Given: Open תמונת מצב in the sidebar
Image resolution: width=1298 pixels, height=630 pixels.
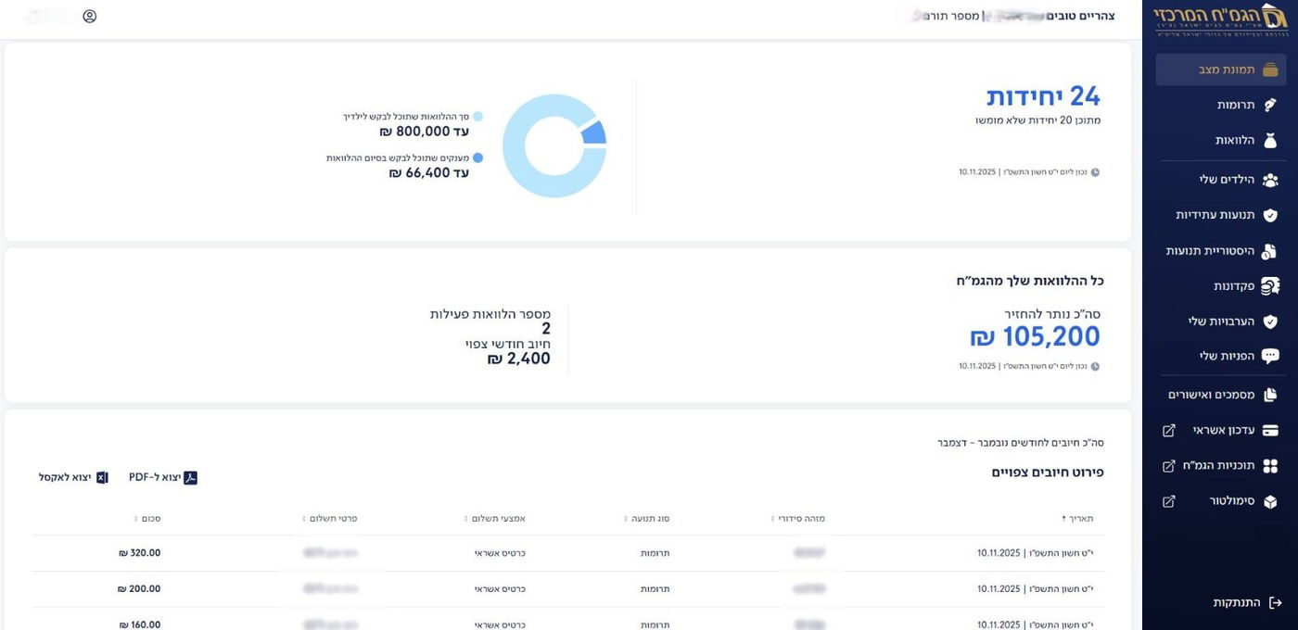Looking at the screenshot, I should pyautogui.click(x=1226, y=69).
